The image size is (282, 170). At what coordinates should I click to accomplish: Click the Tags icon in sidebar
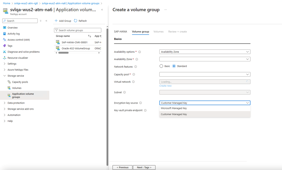5,46
